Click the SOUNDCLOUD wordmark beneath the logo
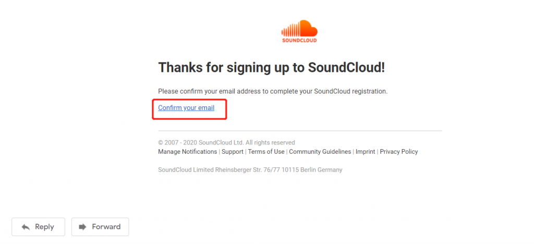Viewport: 534px width, 244px height. pos(299,40)
